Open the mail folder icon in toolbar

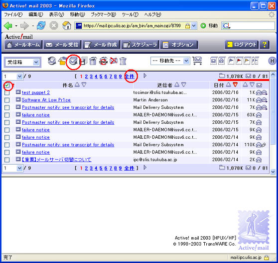[62, 61]
